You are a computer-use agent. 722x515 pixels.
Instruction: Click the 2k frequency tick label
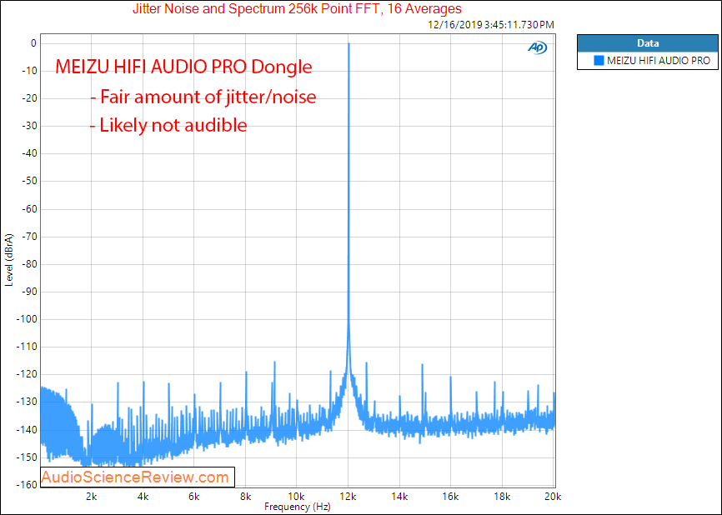tap(91, 497)
